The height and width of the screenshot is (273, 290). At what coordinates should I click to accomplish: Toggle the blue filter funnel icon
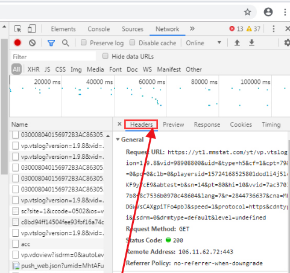[x=51, y=43]
